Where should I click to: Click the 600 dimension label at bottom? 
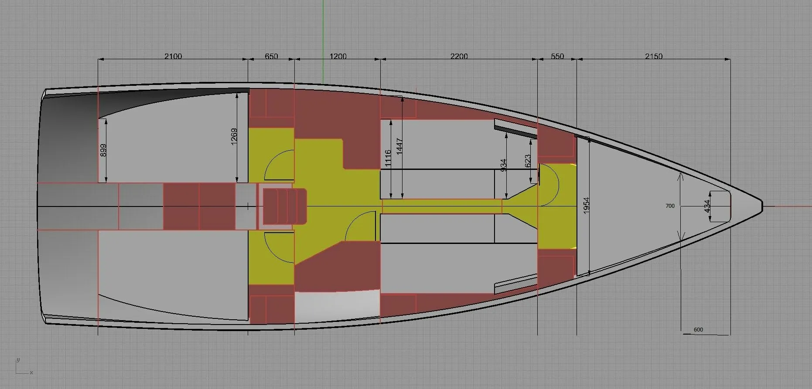tap(698, 330)
